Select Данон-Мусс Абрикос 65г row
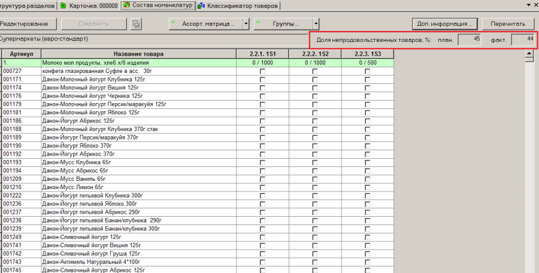The height and width of the screenshot is (273, 539). point(198,171)
